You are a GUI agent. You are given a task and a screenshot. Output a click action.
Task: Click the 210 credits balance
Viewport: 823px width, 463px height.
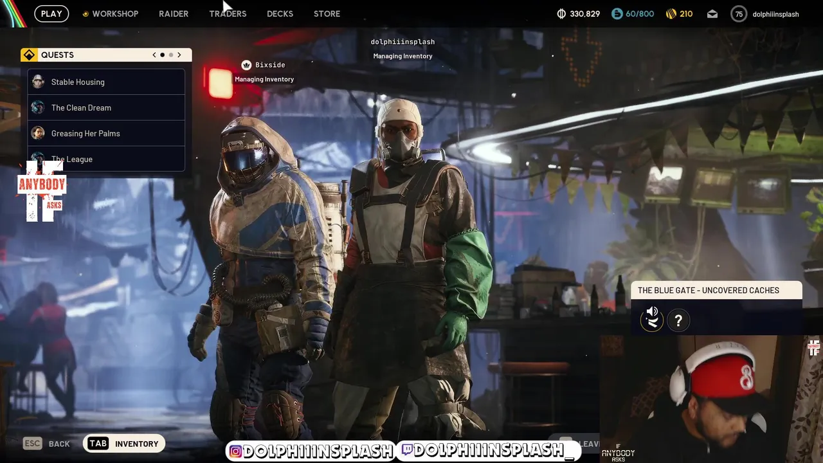click(x=686, y=14)
